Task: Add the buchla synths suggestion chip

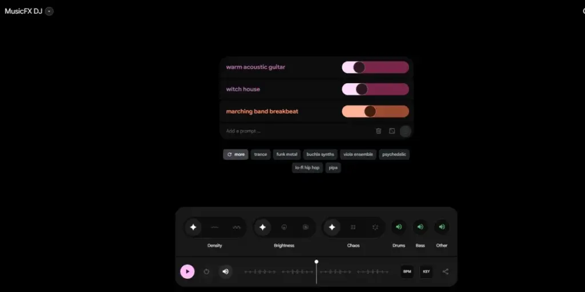Action: tap(320, 155)
